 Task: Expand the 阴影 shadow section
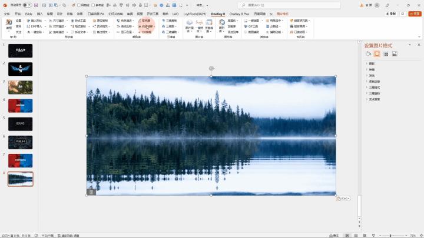coord(372,63)
